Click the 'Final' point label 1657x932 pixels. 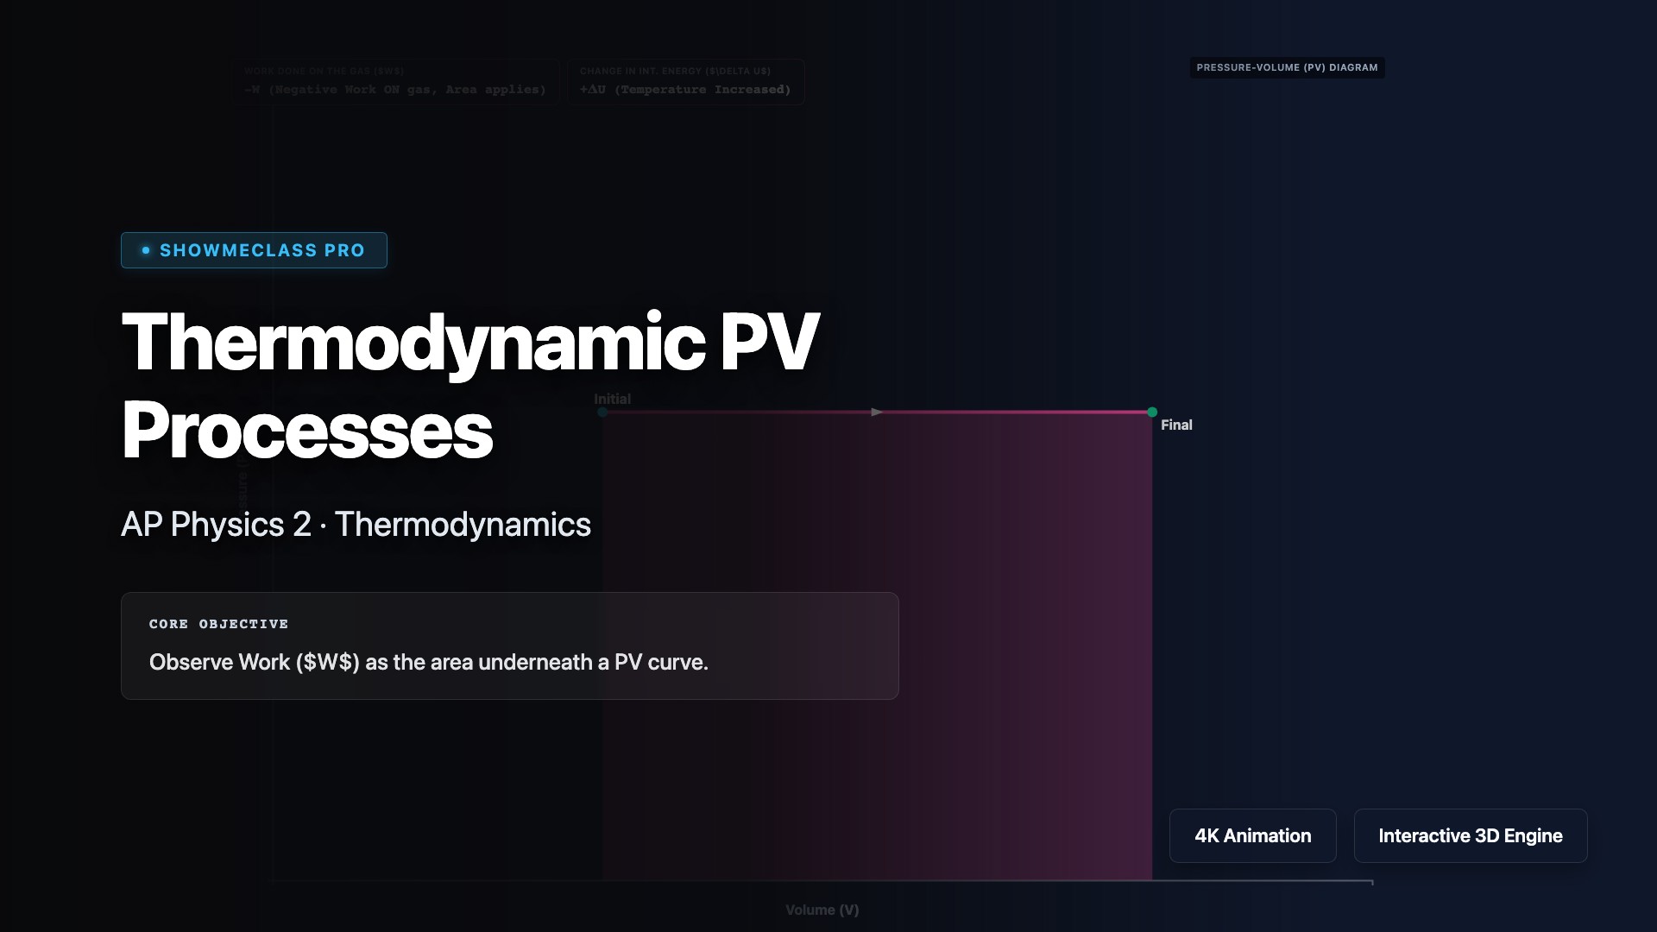click(1176, 425)
